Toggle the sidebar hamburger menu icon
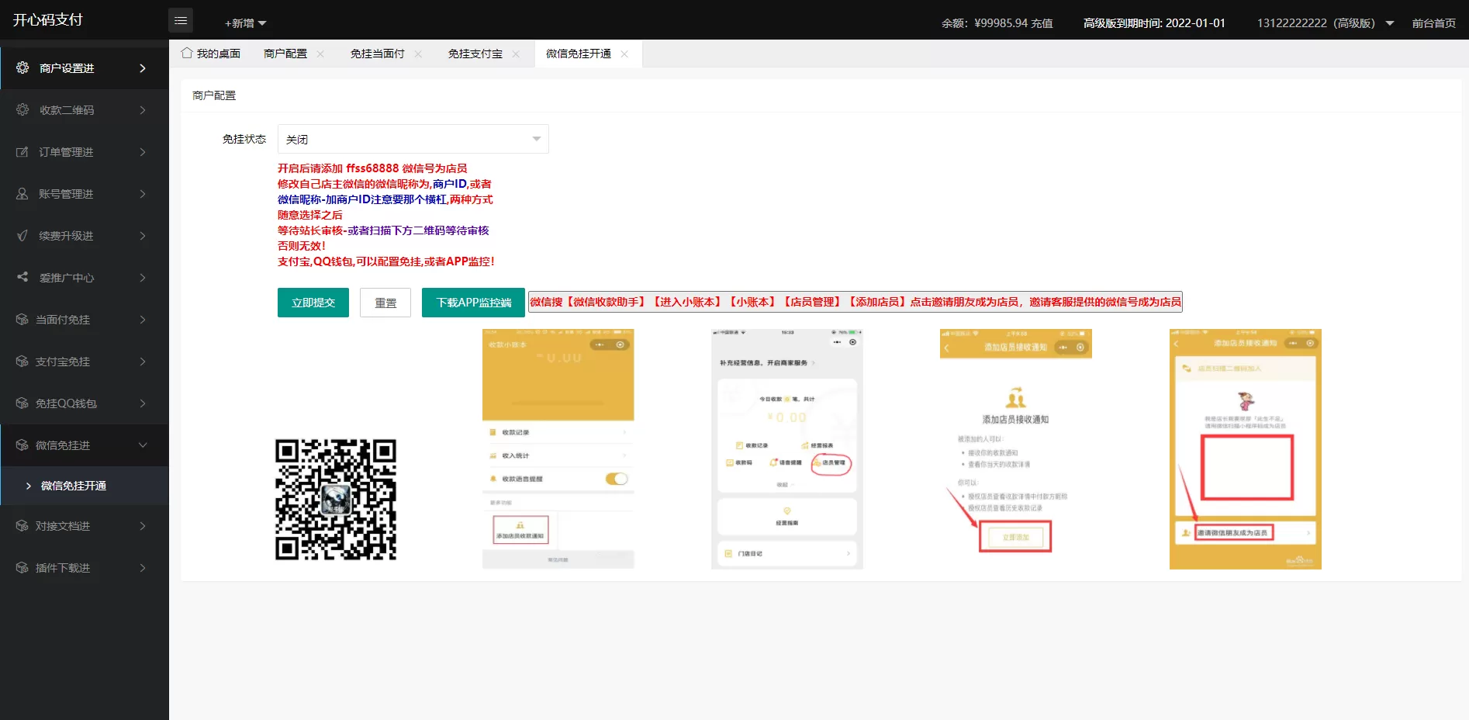 click(x=181, y=20)
